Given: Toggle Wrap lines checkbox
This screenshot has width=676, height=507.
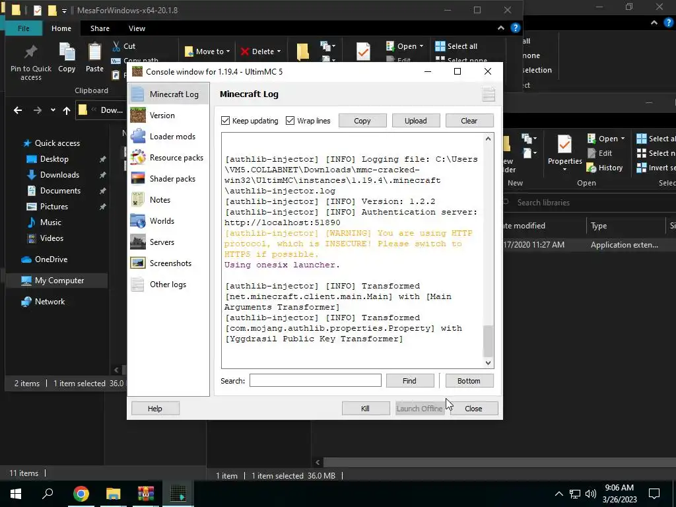Looking at the screenshot, I should (x=290, y=121).
